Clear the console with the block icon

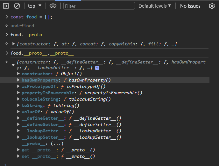click(17, 6)
